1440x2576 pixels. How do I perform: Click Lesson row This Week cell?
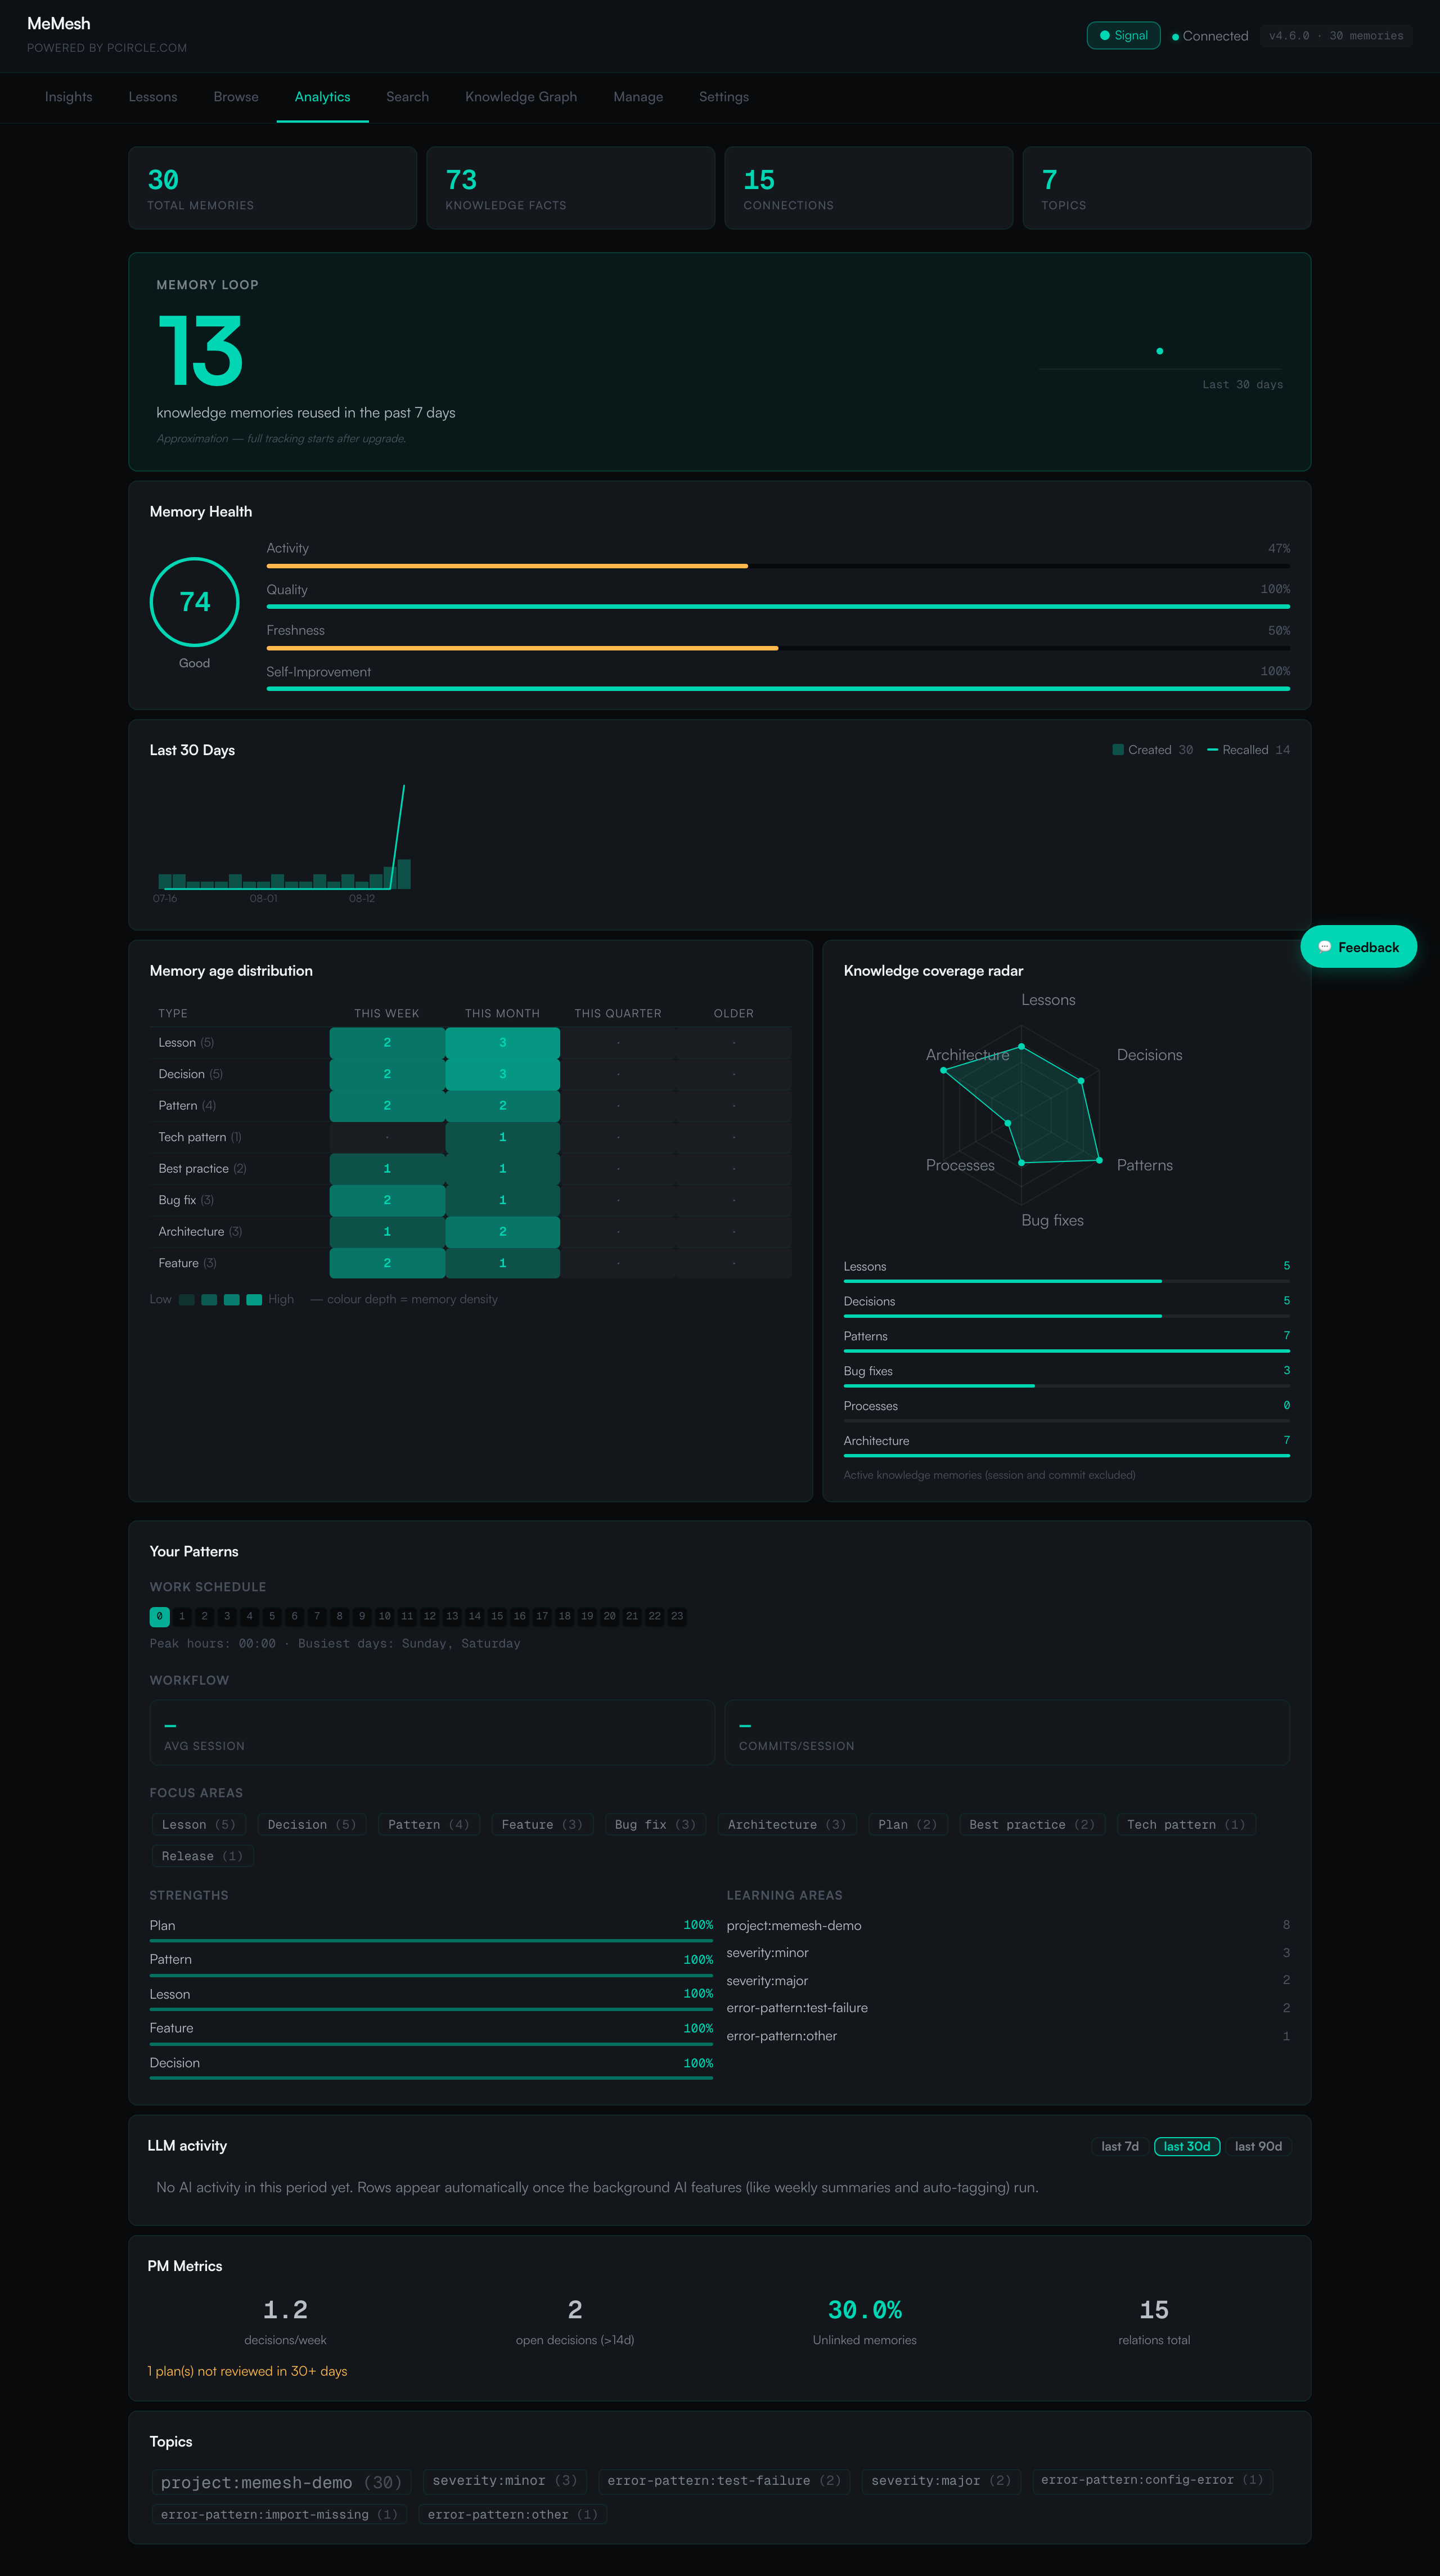[x=387, y=1043]
